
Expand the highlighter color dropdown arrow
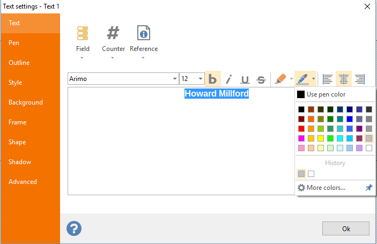point(291,79)
